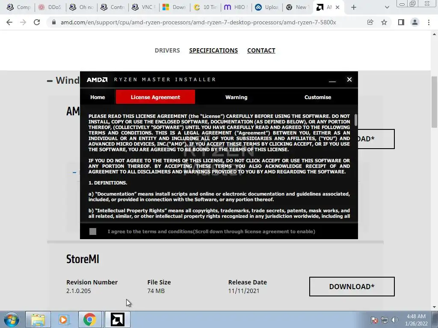The height and width of the screenshot is (328, 438).
Task: Open the SPECIFICATIONS link
Action: 213,50
